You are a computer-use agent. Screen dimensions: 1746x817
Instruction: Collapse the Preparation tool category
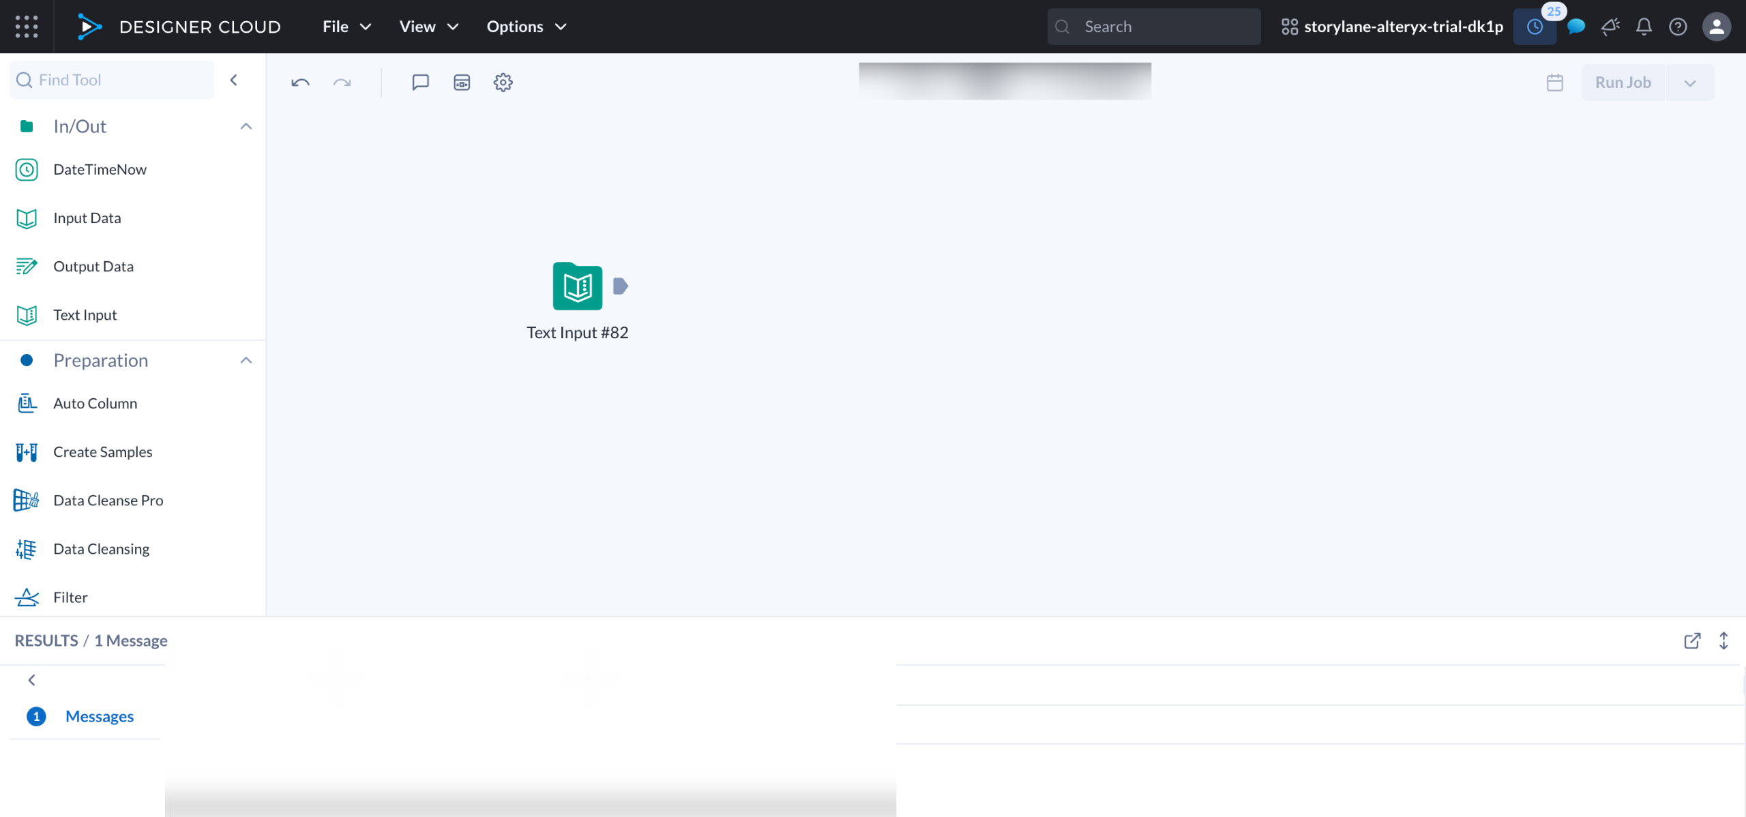(246, 360)
